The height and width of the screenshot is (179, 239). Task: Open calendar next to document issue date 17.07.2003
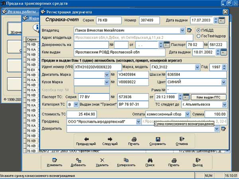pos(221,20)
